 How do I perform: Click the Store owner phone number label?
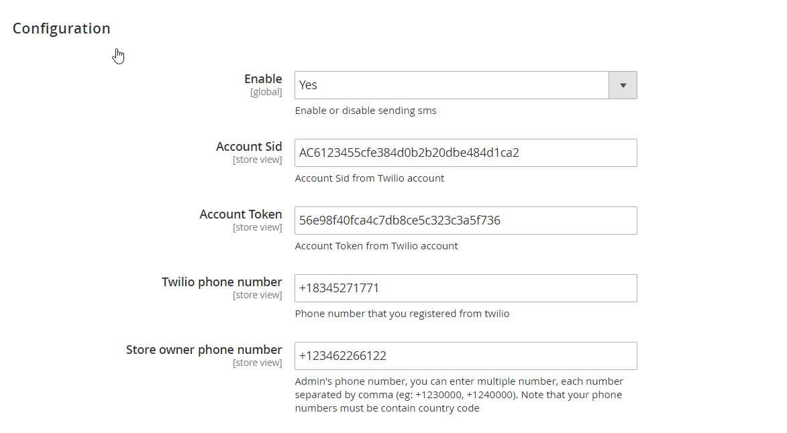click(x=204, y=350)
